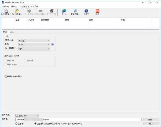This screenshot has height=127, width=161.
Task: Click the blue star favorite icon beside 形式
Action: coord(53,44)
